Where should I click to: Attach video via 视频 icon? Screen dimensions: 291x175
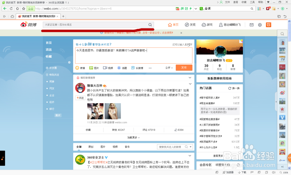click(108, 68)
